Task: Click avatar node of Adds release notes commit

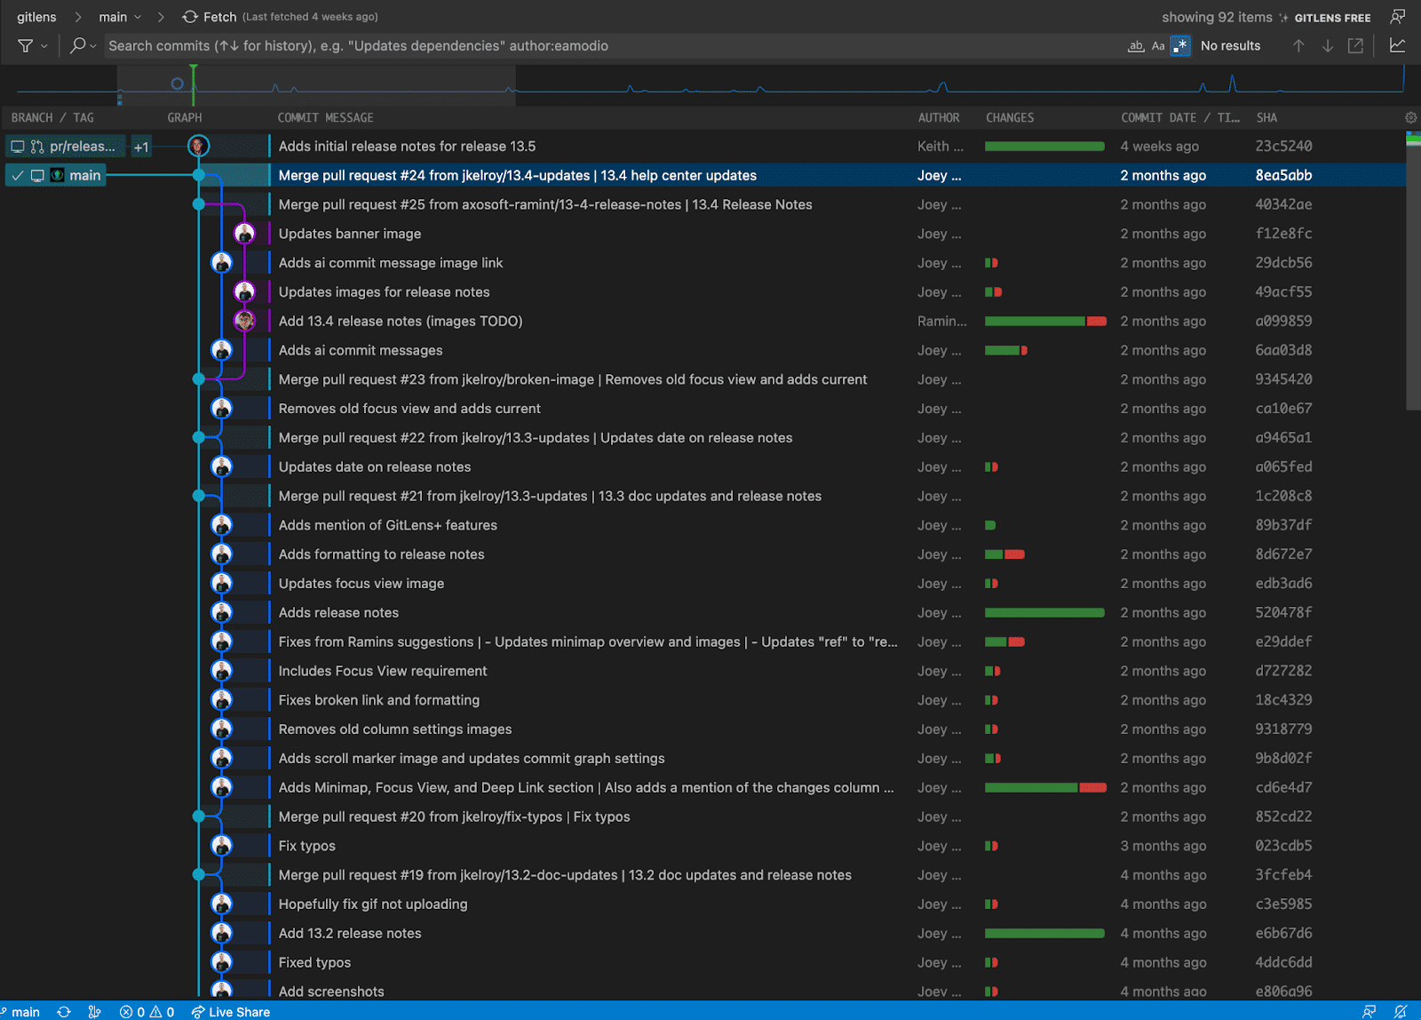Action: [x=222, y=612]
